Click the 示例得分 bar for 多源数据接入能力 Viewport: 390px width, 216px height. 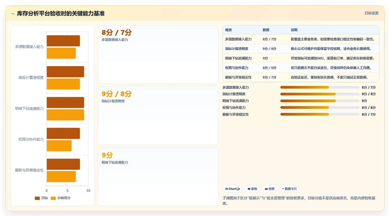(61, 53)
